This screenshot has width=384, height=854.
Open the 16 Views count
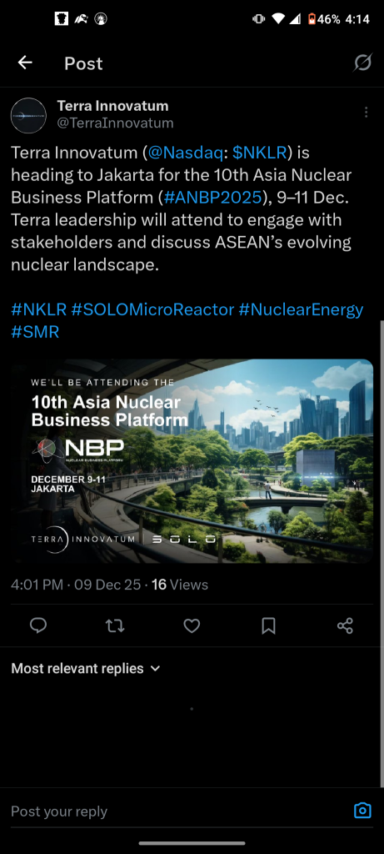[x=179, y=585]
